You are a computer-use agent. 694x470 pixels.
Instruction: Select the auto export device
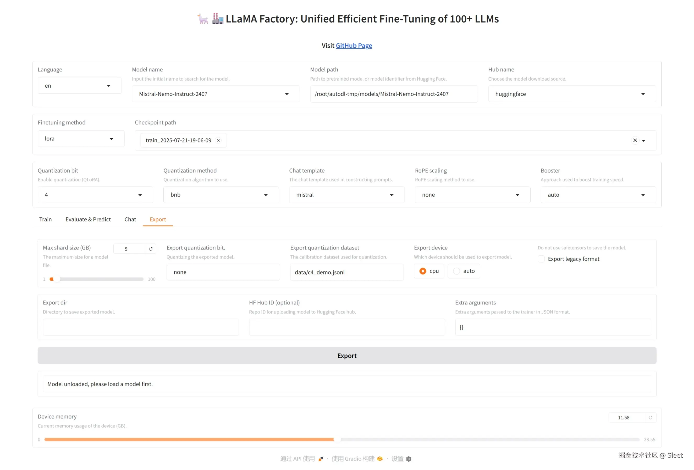coord(456,271)
